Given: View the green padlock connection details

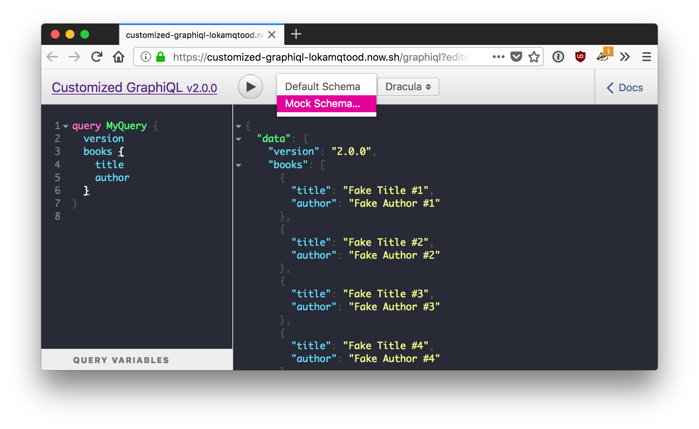Looking at the screenshot, I should pos(161,57).
